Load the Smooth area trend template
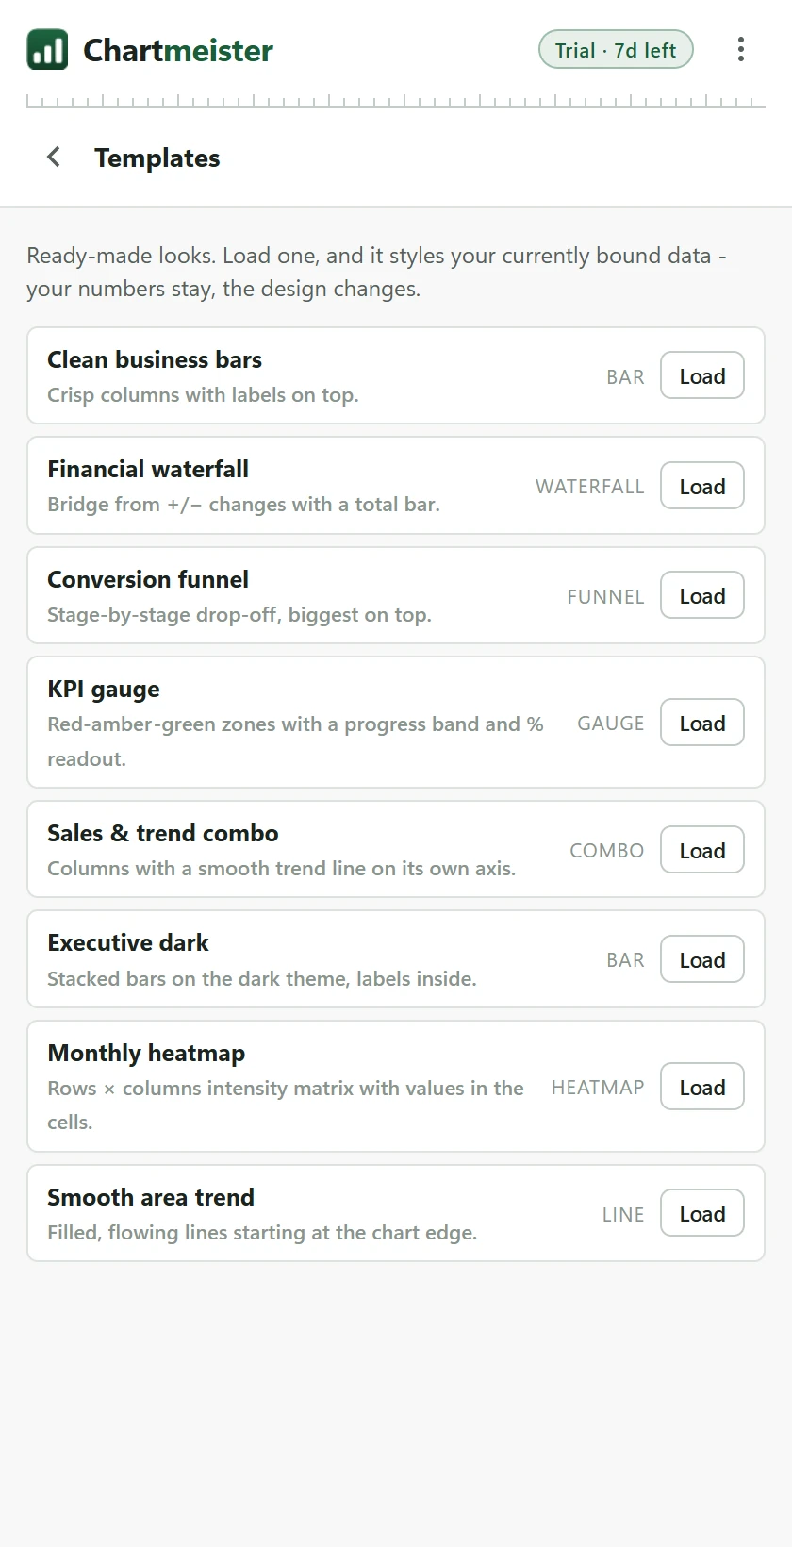 coord(702,1214)
